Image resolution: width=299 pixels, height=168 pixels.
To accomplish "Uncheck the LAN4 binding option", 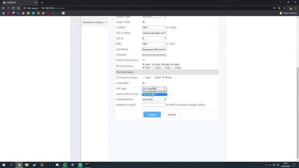I will [172, 64].
